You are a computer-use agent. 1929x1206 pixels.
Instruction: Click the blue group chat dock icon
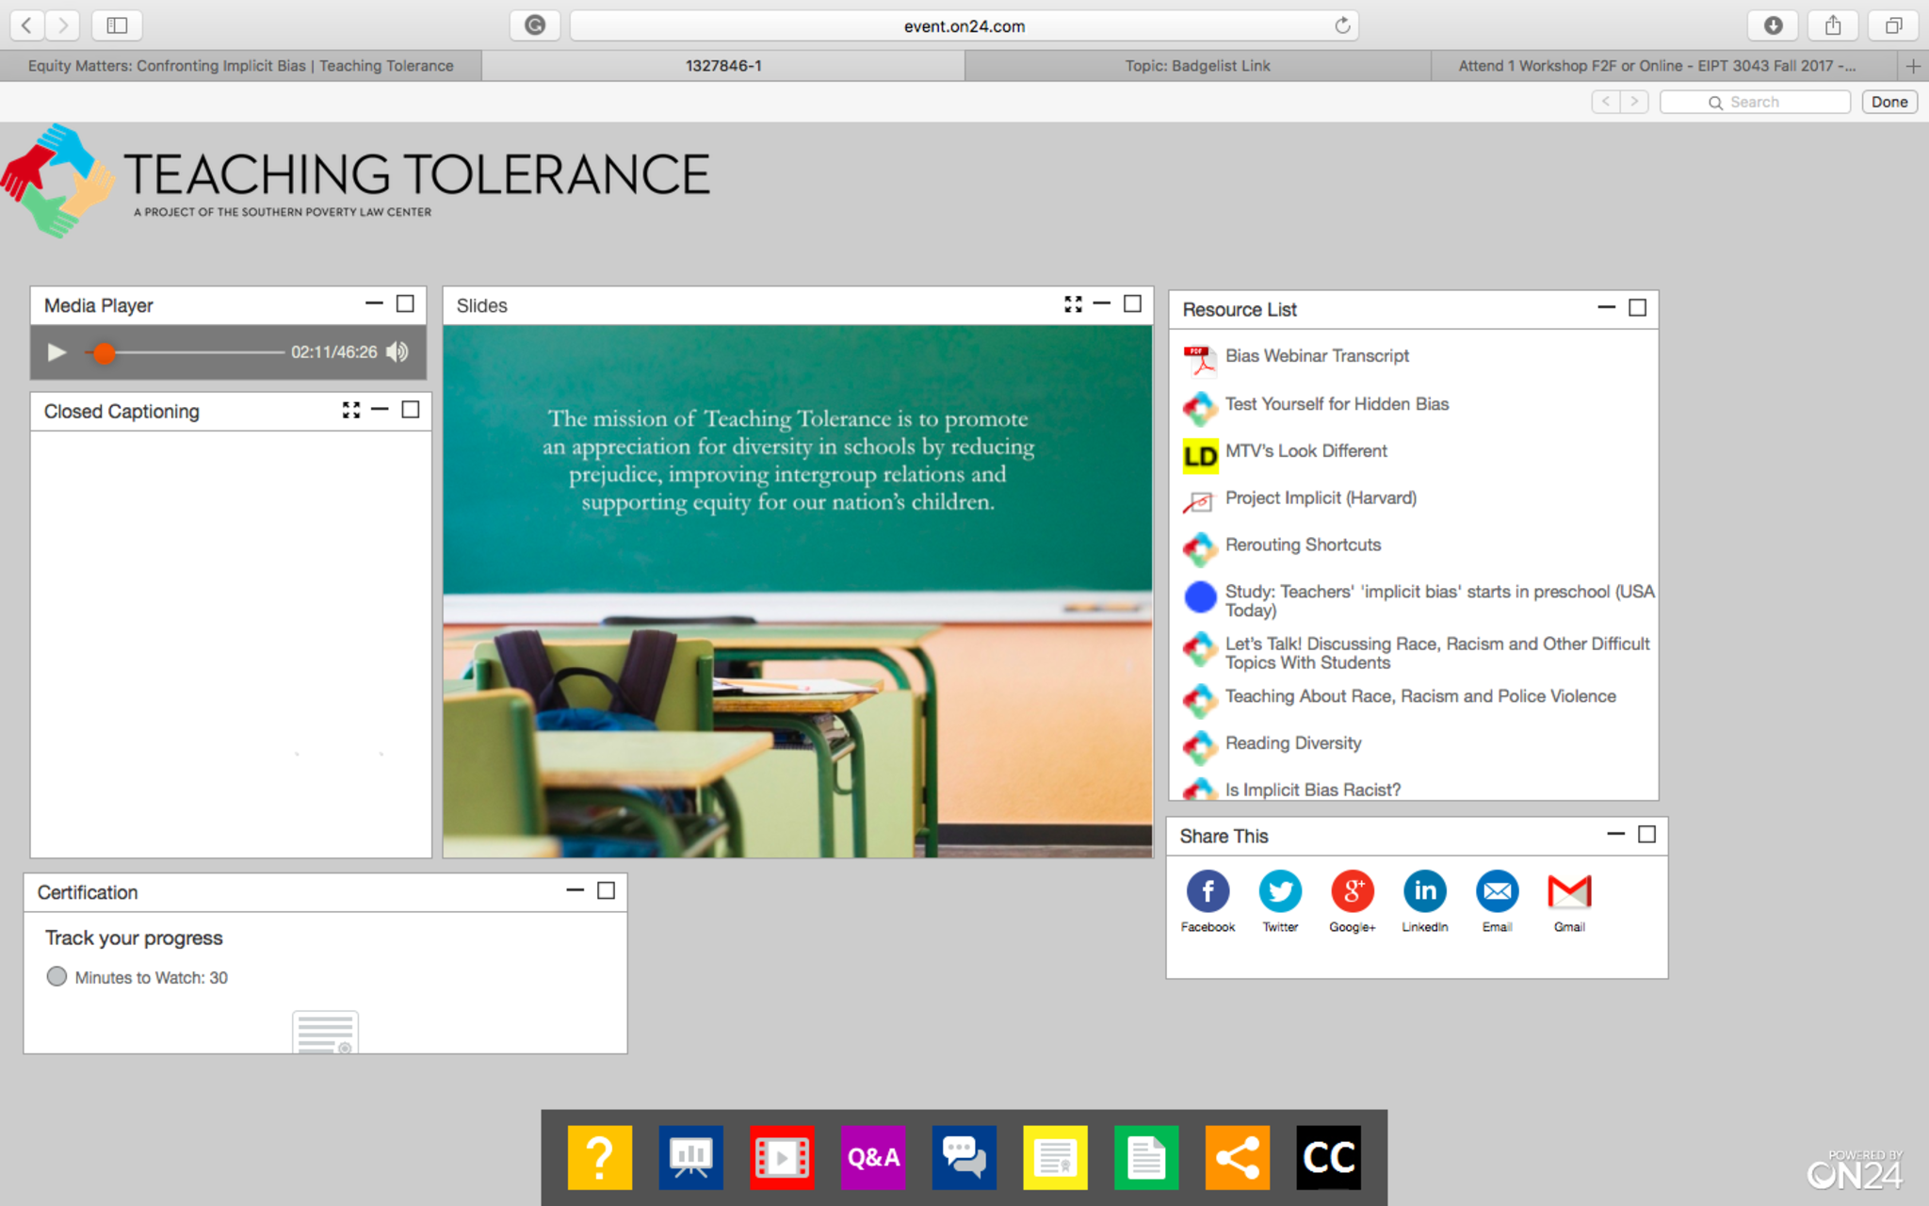coord(964,1157)
